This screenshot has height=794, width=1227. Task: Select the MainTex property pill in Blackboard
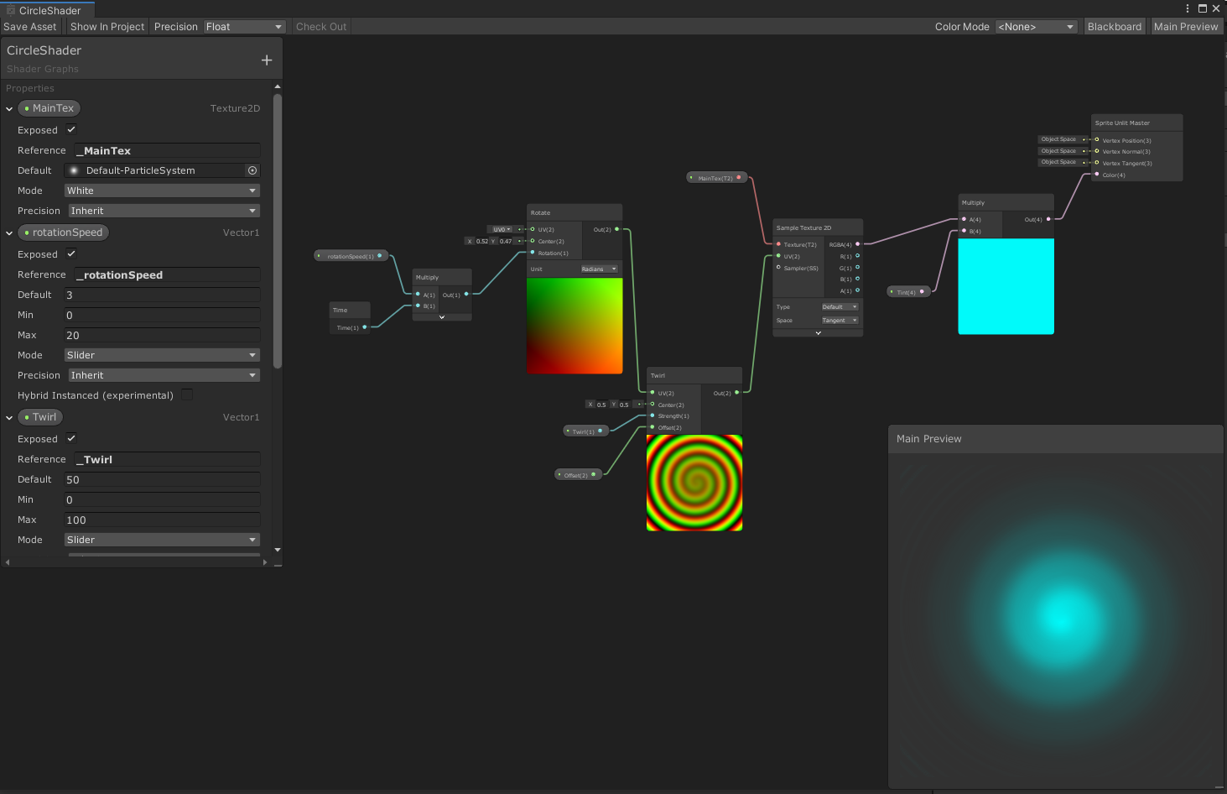click(x=49, y=108)
